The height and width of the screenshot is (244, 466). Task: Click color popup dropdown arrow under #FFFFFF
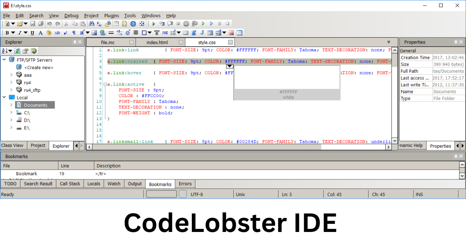coord(230,66)
